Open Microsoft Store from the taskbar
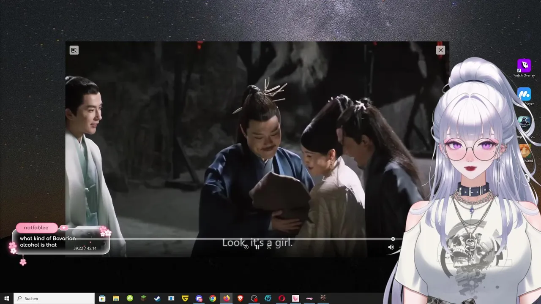 pos(102,299)
